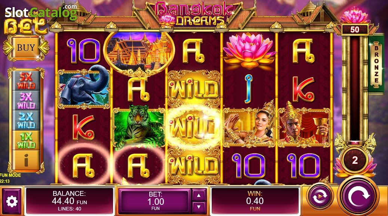Decrease the bet with the down arrow
The width and height of the screenshot is (388, 216).
pyautogui.click(x=199, y=207)
